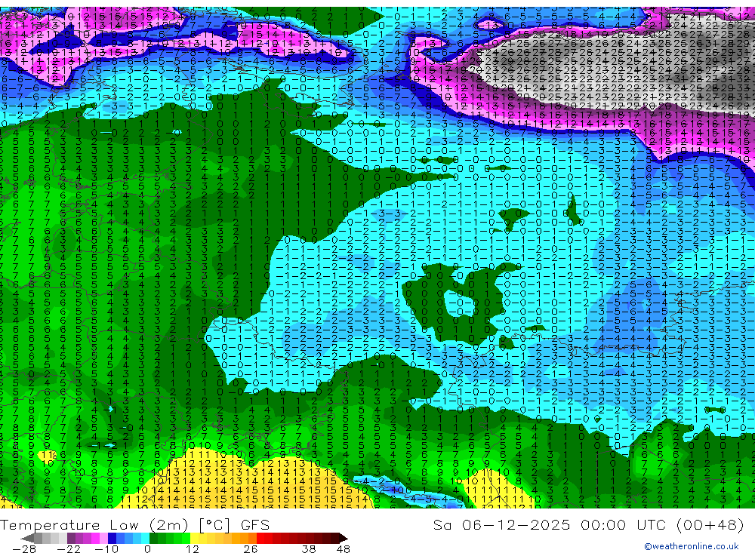Click the '38' legend label
This screenshot has width=755, height=553.
tap(309, 549)
